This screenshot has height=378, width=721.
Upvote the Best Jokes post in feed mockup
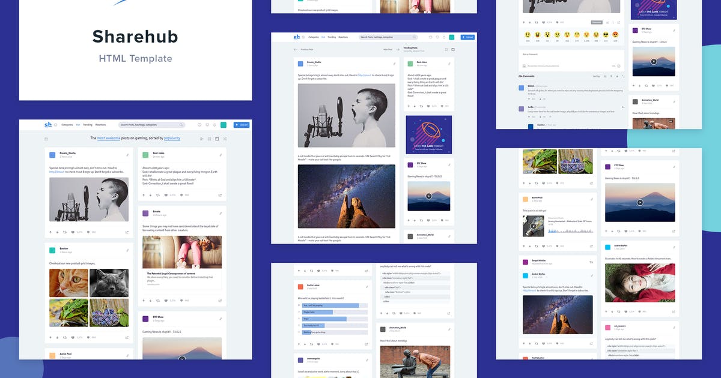point(144,195)
